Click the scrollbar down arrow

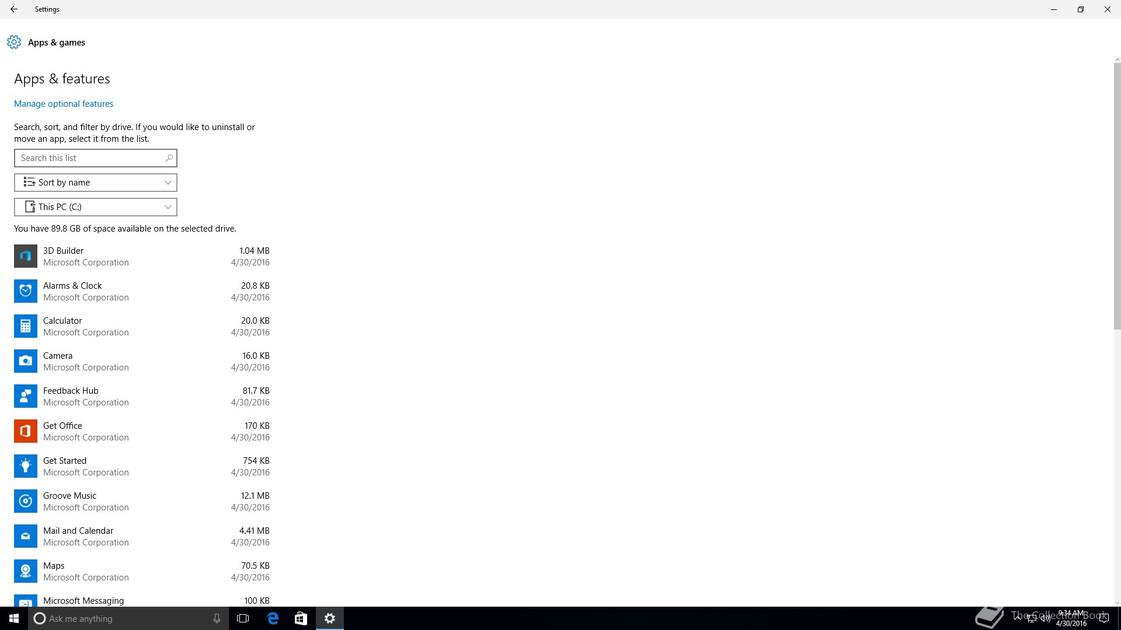(x=1117, y=603)
